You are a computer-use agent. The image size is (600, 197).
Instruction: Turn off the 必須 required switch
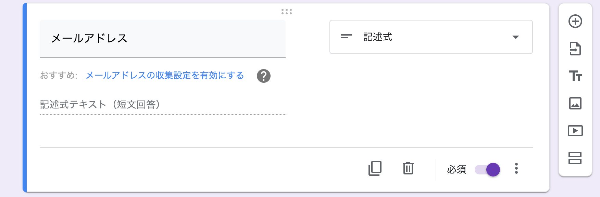487,169
